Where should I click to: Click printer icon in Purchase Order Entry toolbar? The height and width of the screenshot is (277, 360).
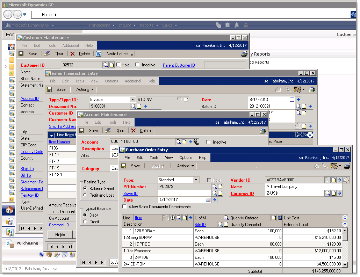pyautogui.click(x=347, y=166)
